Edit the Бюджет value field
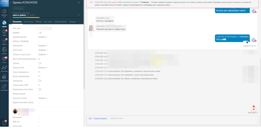The image size is (261, 129). point(40,33)
